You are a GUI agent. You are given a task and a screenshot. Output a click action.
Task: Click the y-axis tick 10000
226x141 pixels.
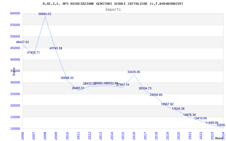click(15, 129)
